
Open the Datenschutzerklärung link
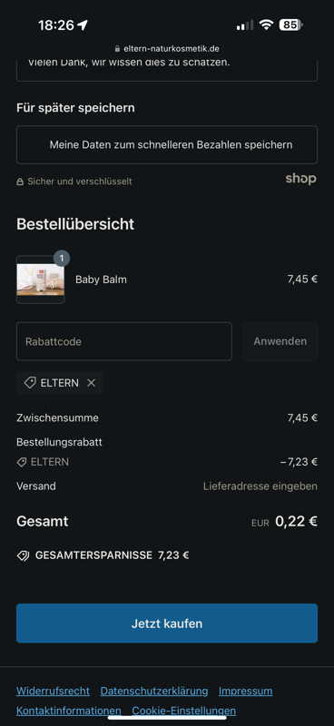pyautogui.click(x=154, y=692)
